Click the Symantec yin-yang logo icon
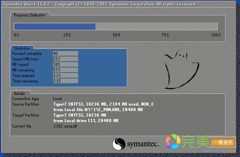Screen dimensions: 240x157 119,144
